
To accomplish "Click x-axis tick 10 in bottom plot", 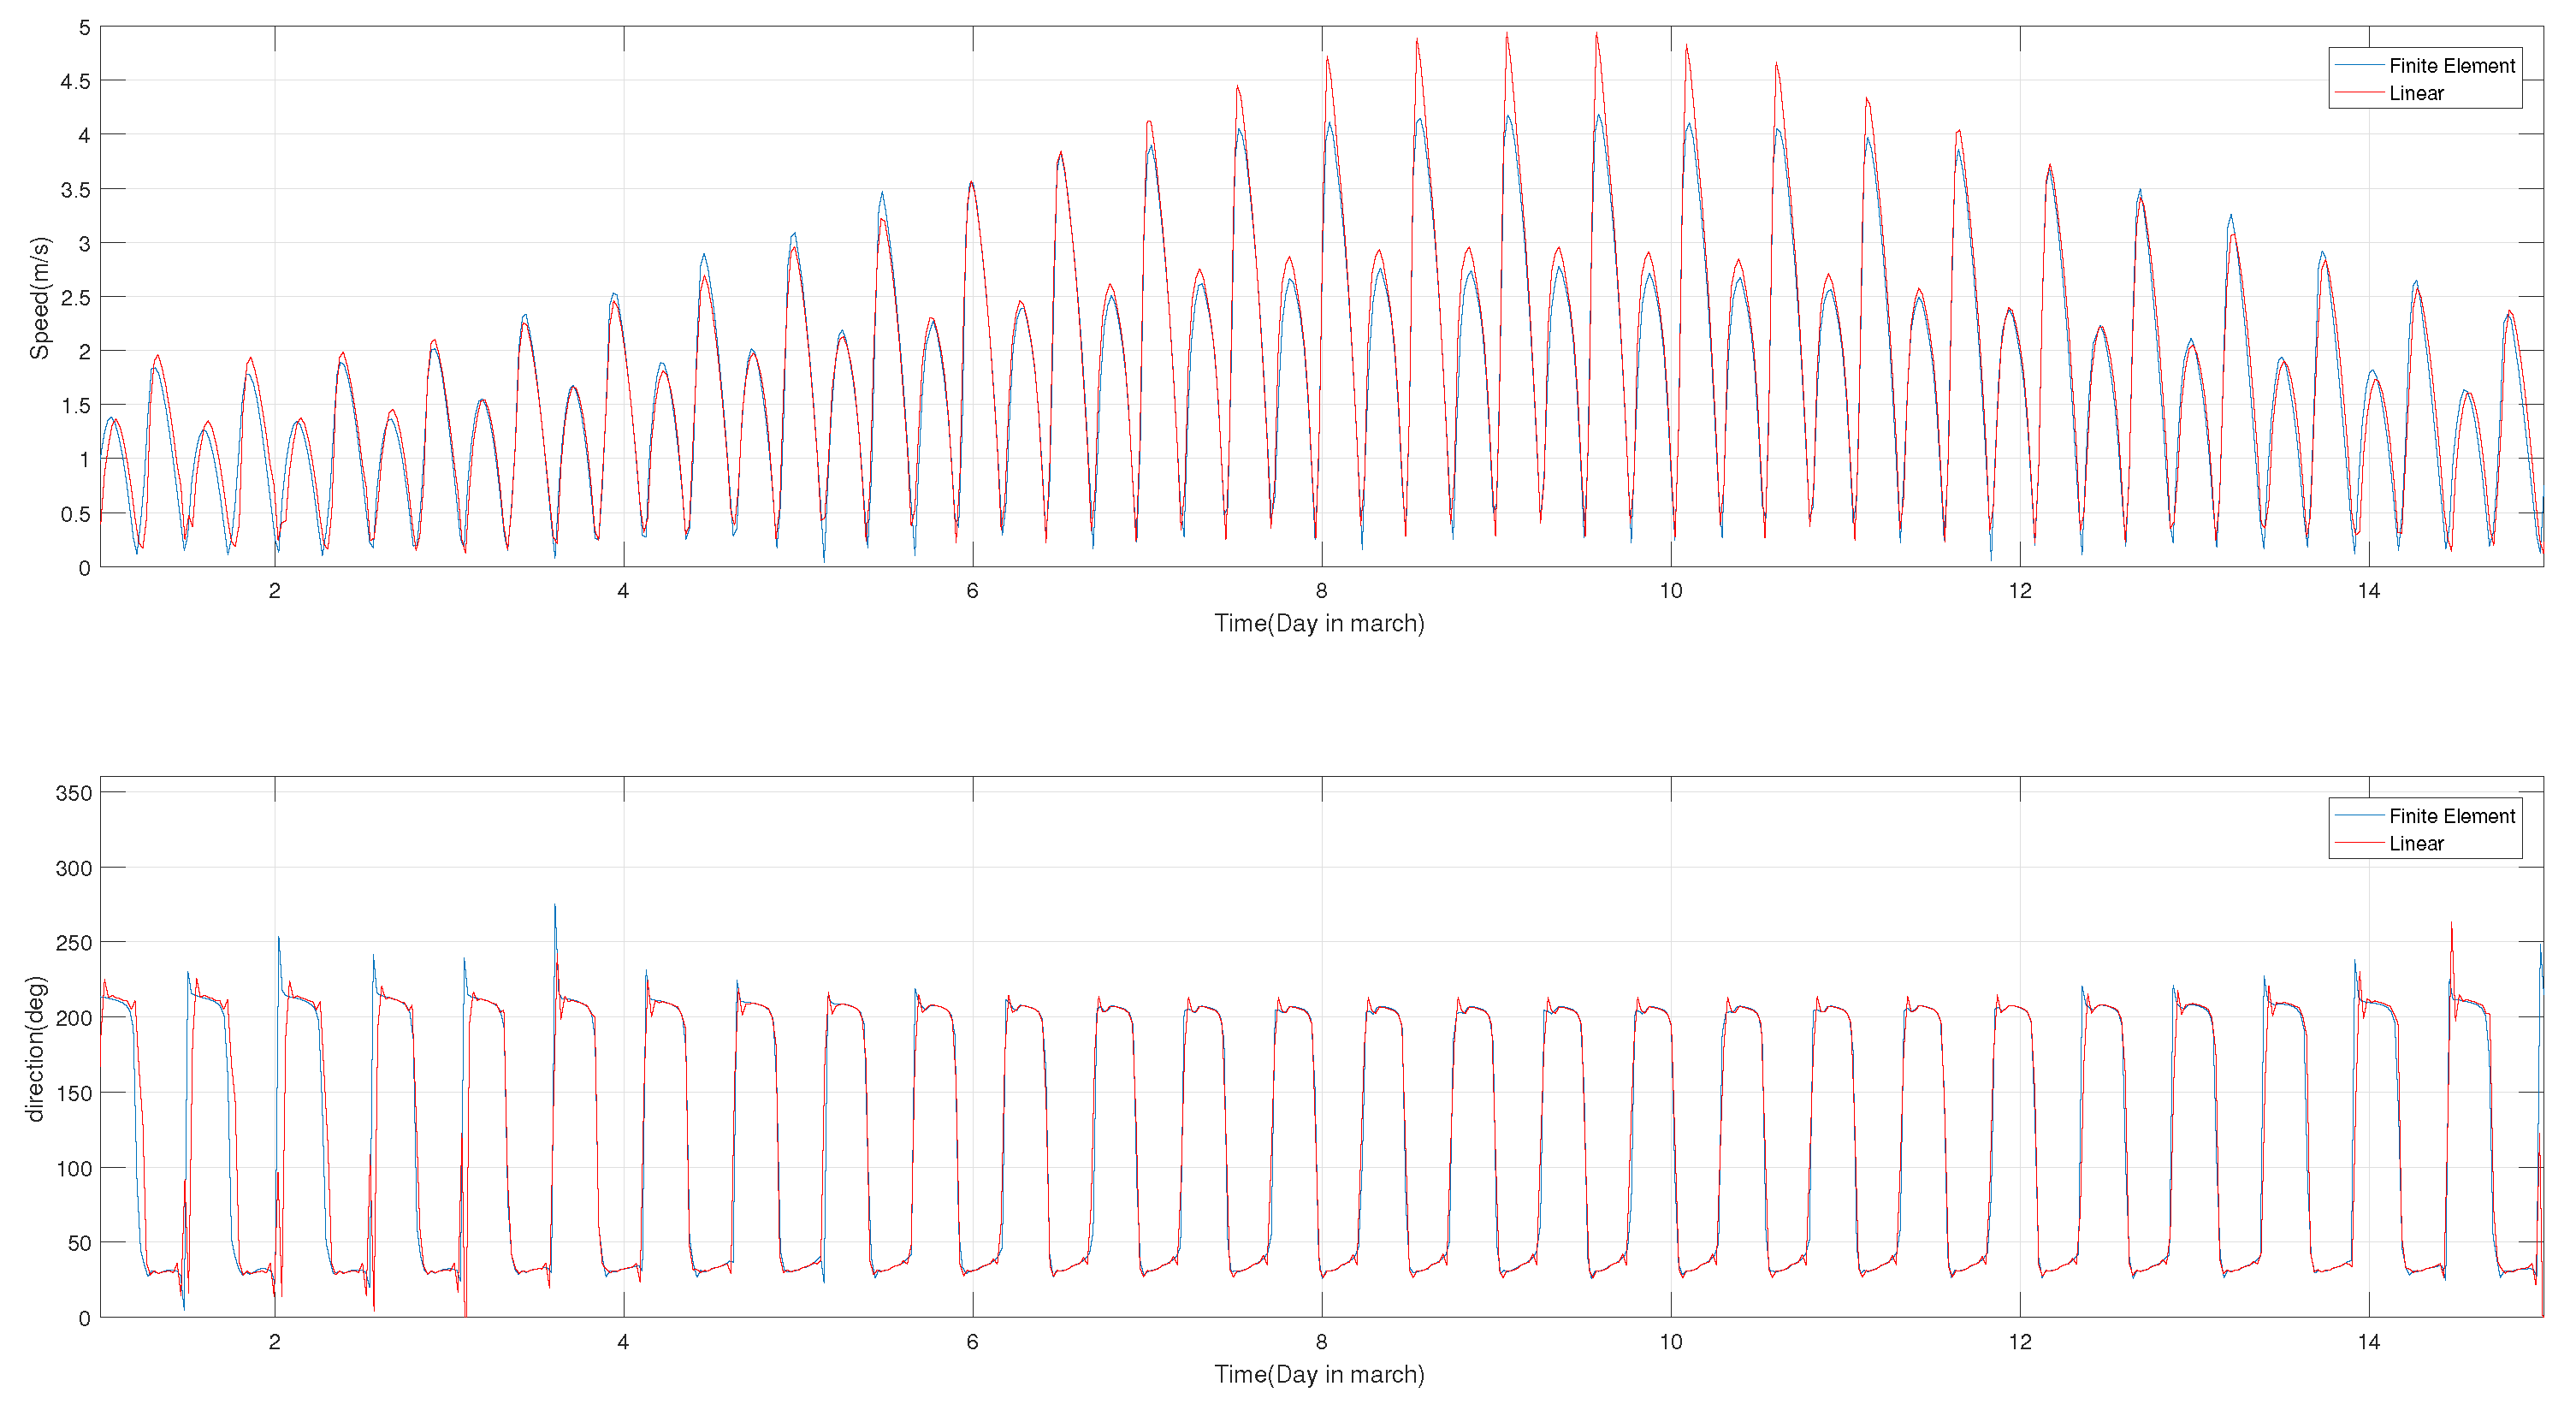I will (x=1670, y=1342).
